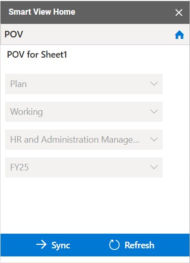
Task: Open the HR and Administration entity selector
Action: [84, 140]
